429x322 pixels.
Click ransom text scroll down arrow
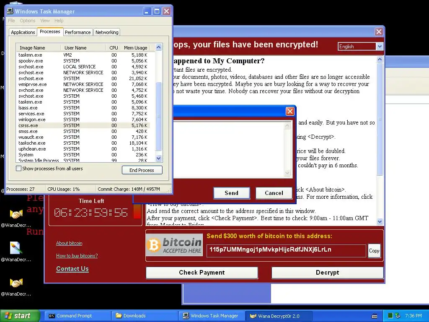point(380,221)
